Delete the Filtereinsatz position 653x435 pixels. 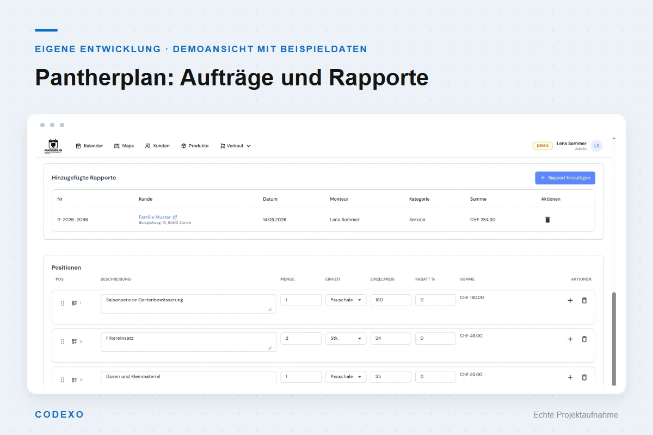click(584, 339)
